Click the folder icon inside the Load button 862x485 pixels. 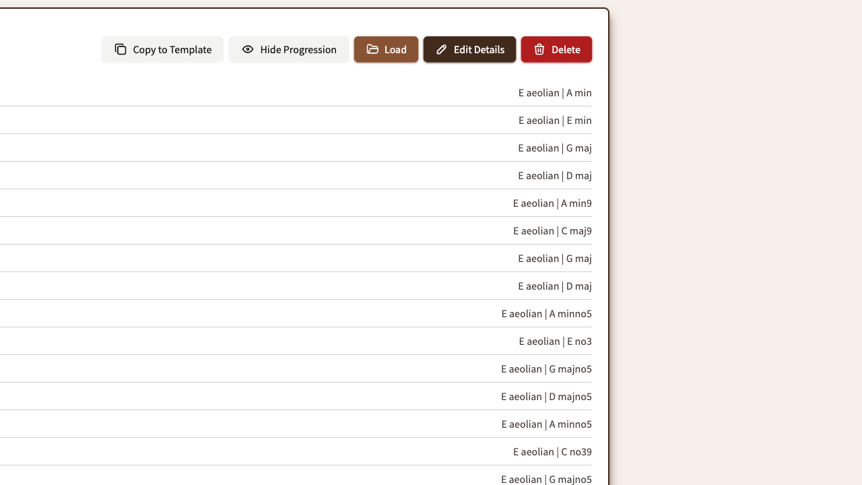tap(372, 49)
